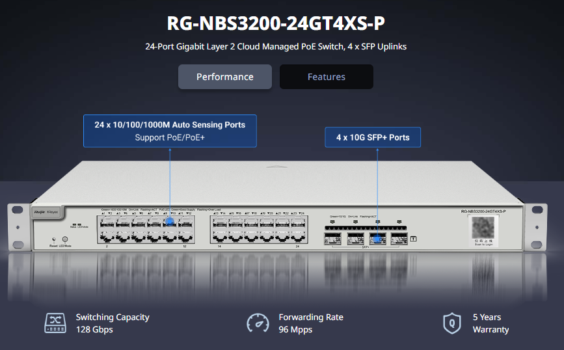The image size is (564, 350).
Task: Click the LED Mode button on switch panel
Action: click(x=65, y=239)
